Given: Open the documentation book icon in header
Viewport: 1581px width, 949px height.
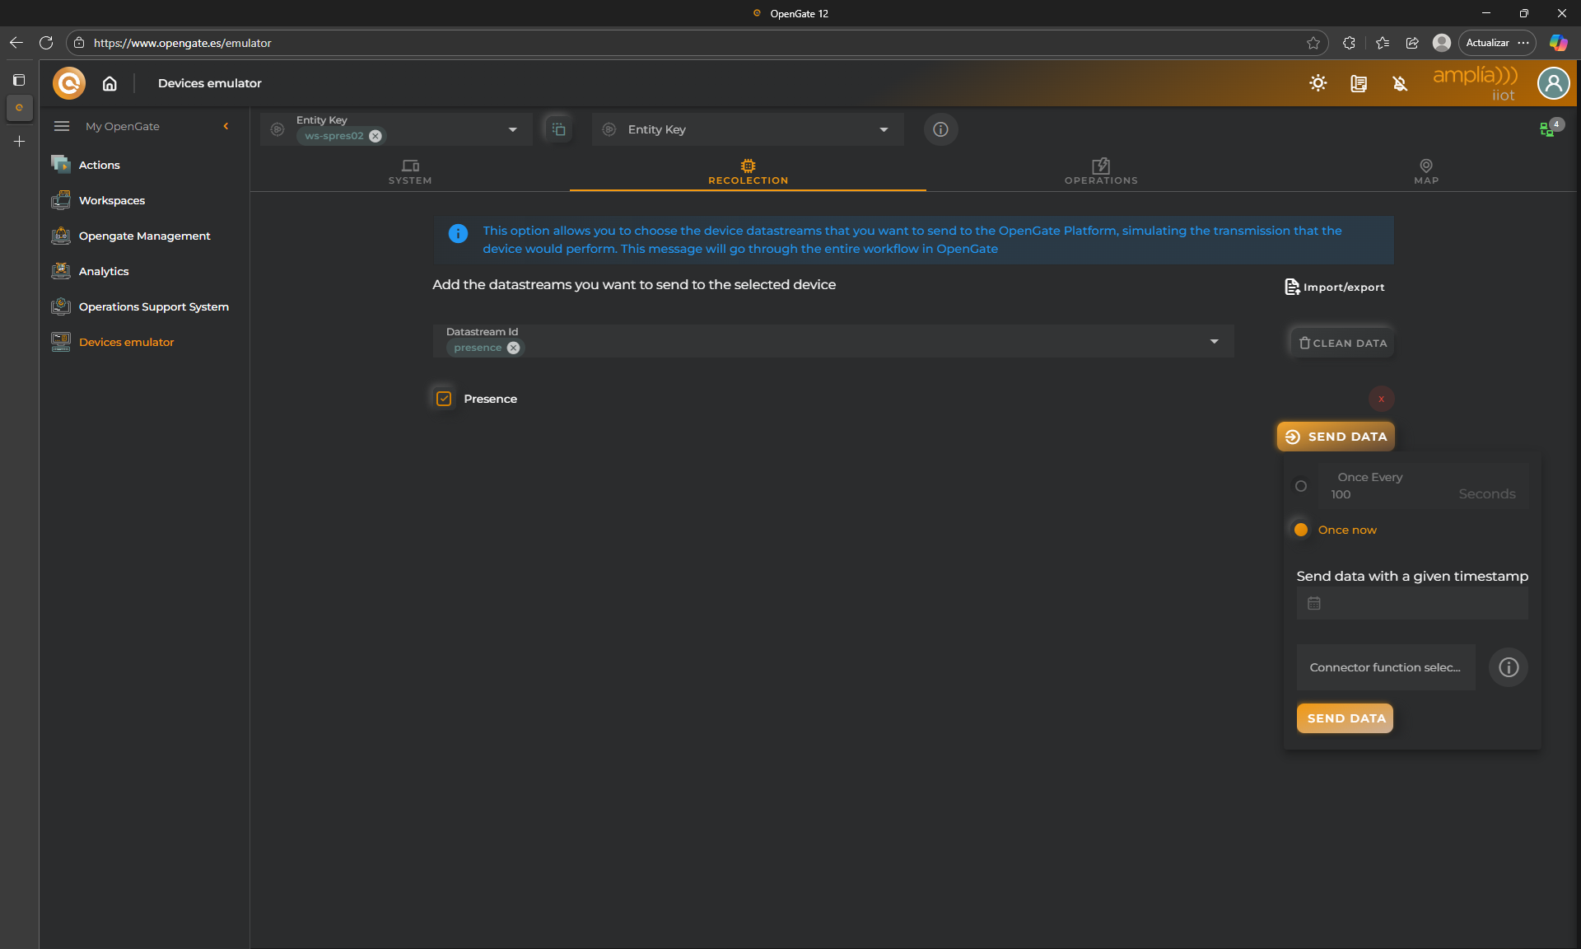Looking at the screenshot, I should (1359, 83).
